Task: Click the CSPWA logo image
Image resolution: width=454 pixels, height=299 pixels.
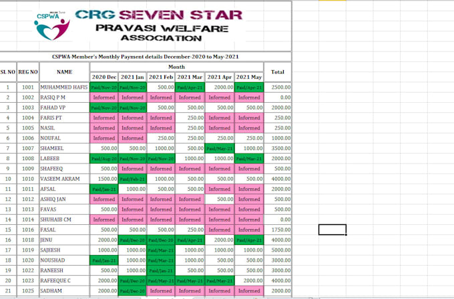Action: pyautogui.click(x=51, y=25)
